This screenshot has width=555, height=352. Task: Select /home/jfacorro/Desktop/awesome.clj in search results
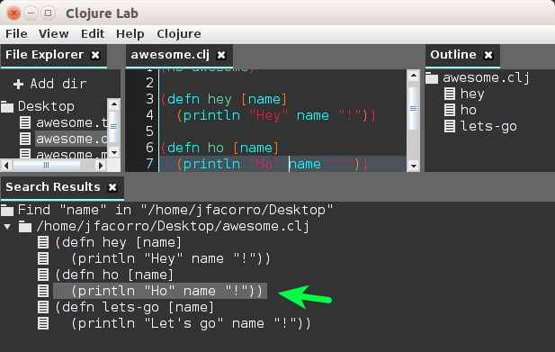[x=173, y=226]
